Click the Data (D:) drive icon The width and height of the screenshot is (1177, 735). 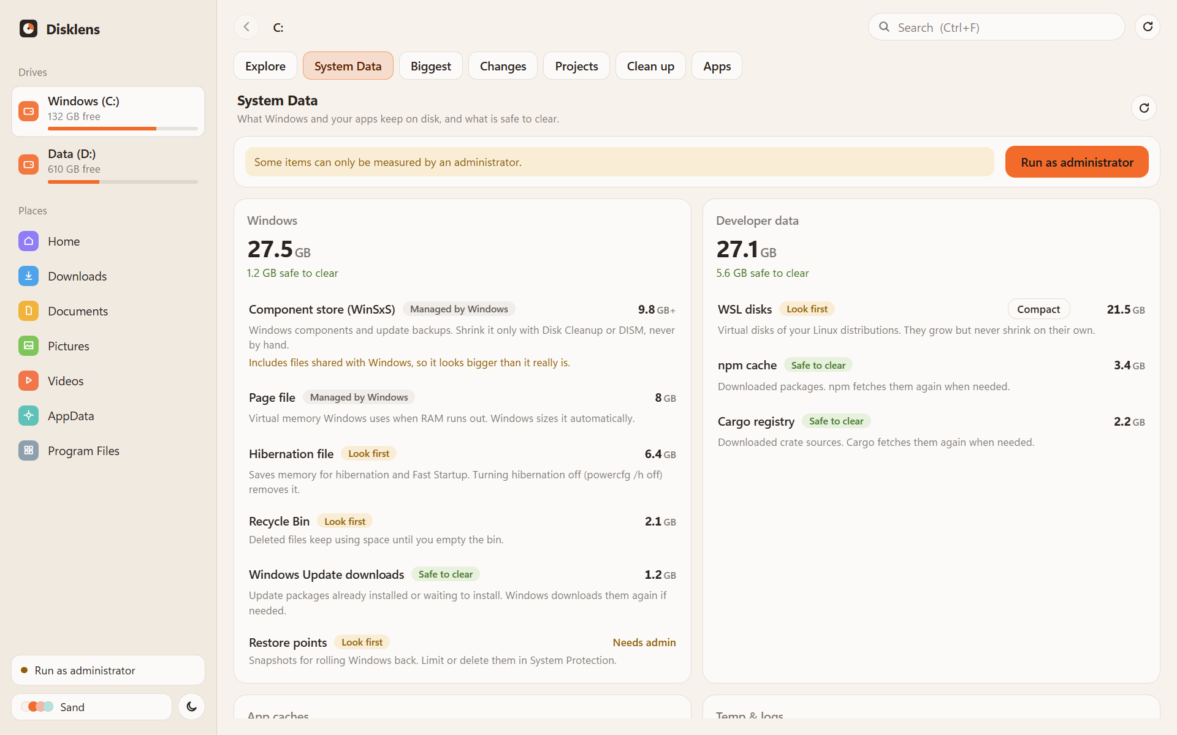click(x=28, y=164)
